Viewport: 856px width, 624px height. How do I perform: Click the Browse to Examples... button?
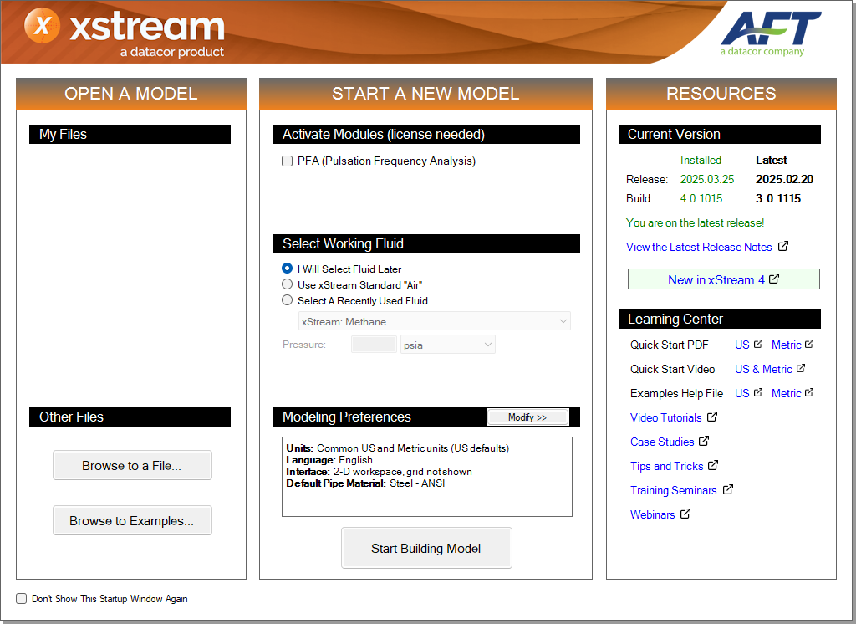click(132, 521)
